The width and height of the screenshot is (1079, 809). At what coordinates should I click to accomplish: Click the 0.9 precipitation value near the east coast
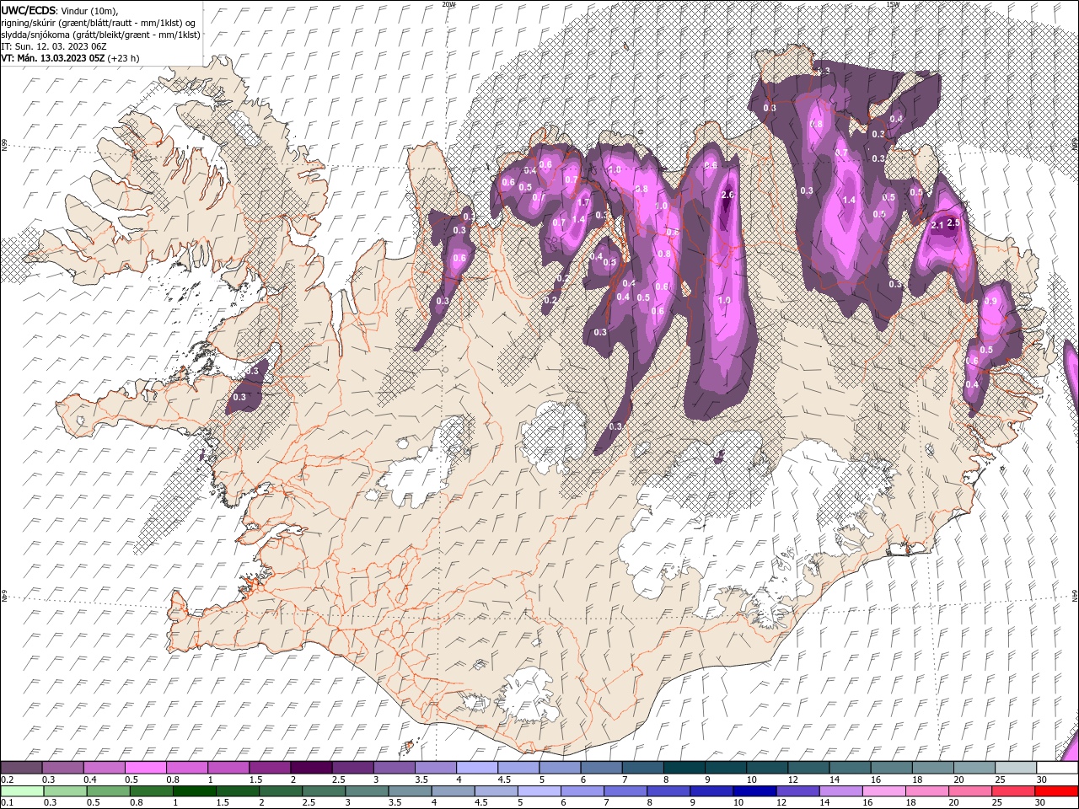click(990, 301)
